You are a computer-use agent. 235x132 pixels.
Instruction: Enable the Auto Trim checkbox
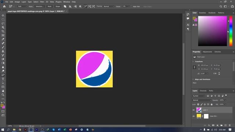131,7
